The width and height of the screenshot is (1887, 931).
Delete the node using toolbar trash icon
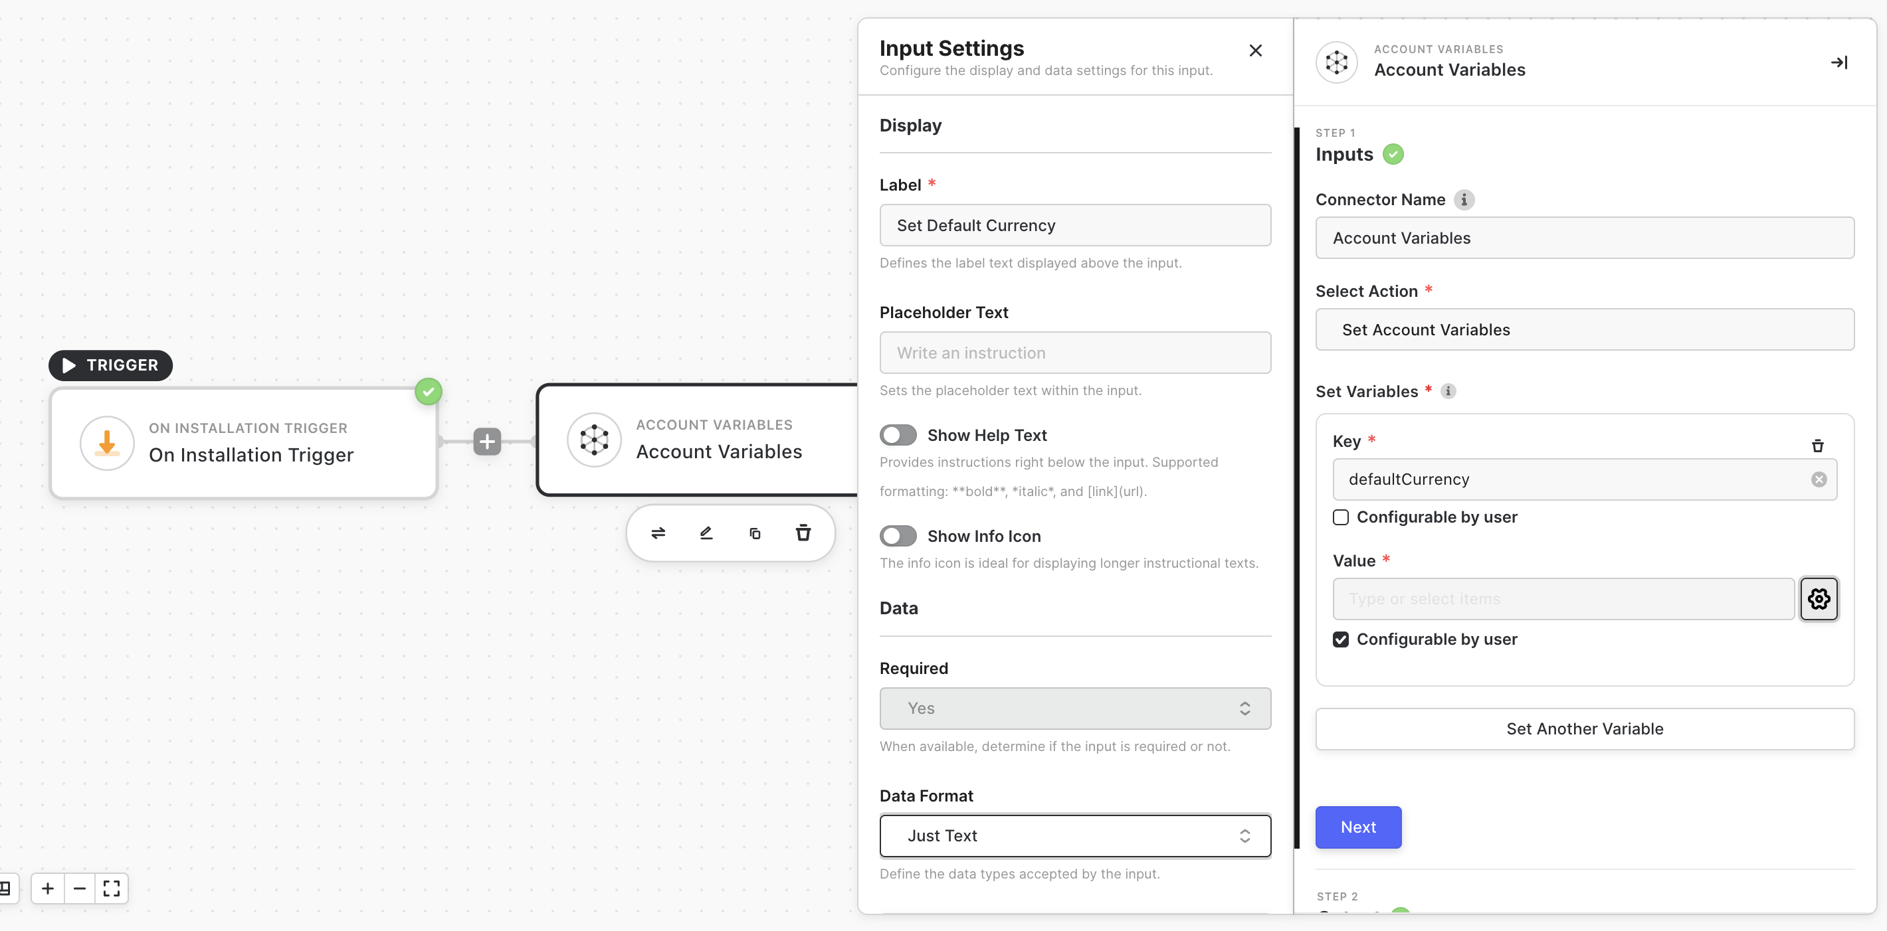(x=803, y=533)
